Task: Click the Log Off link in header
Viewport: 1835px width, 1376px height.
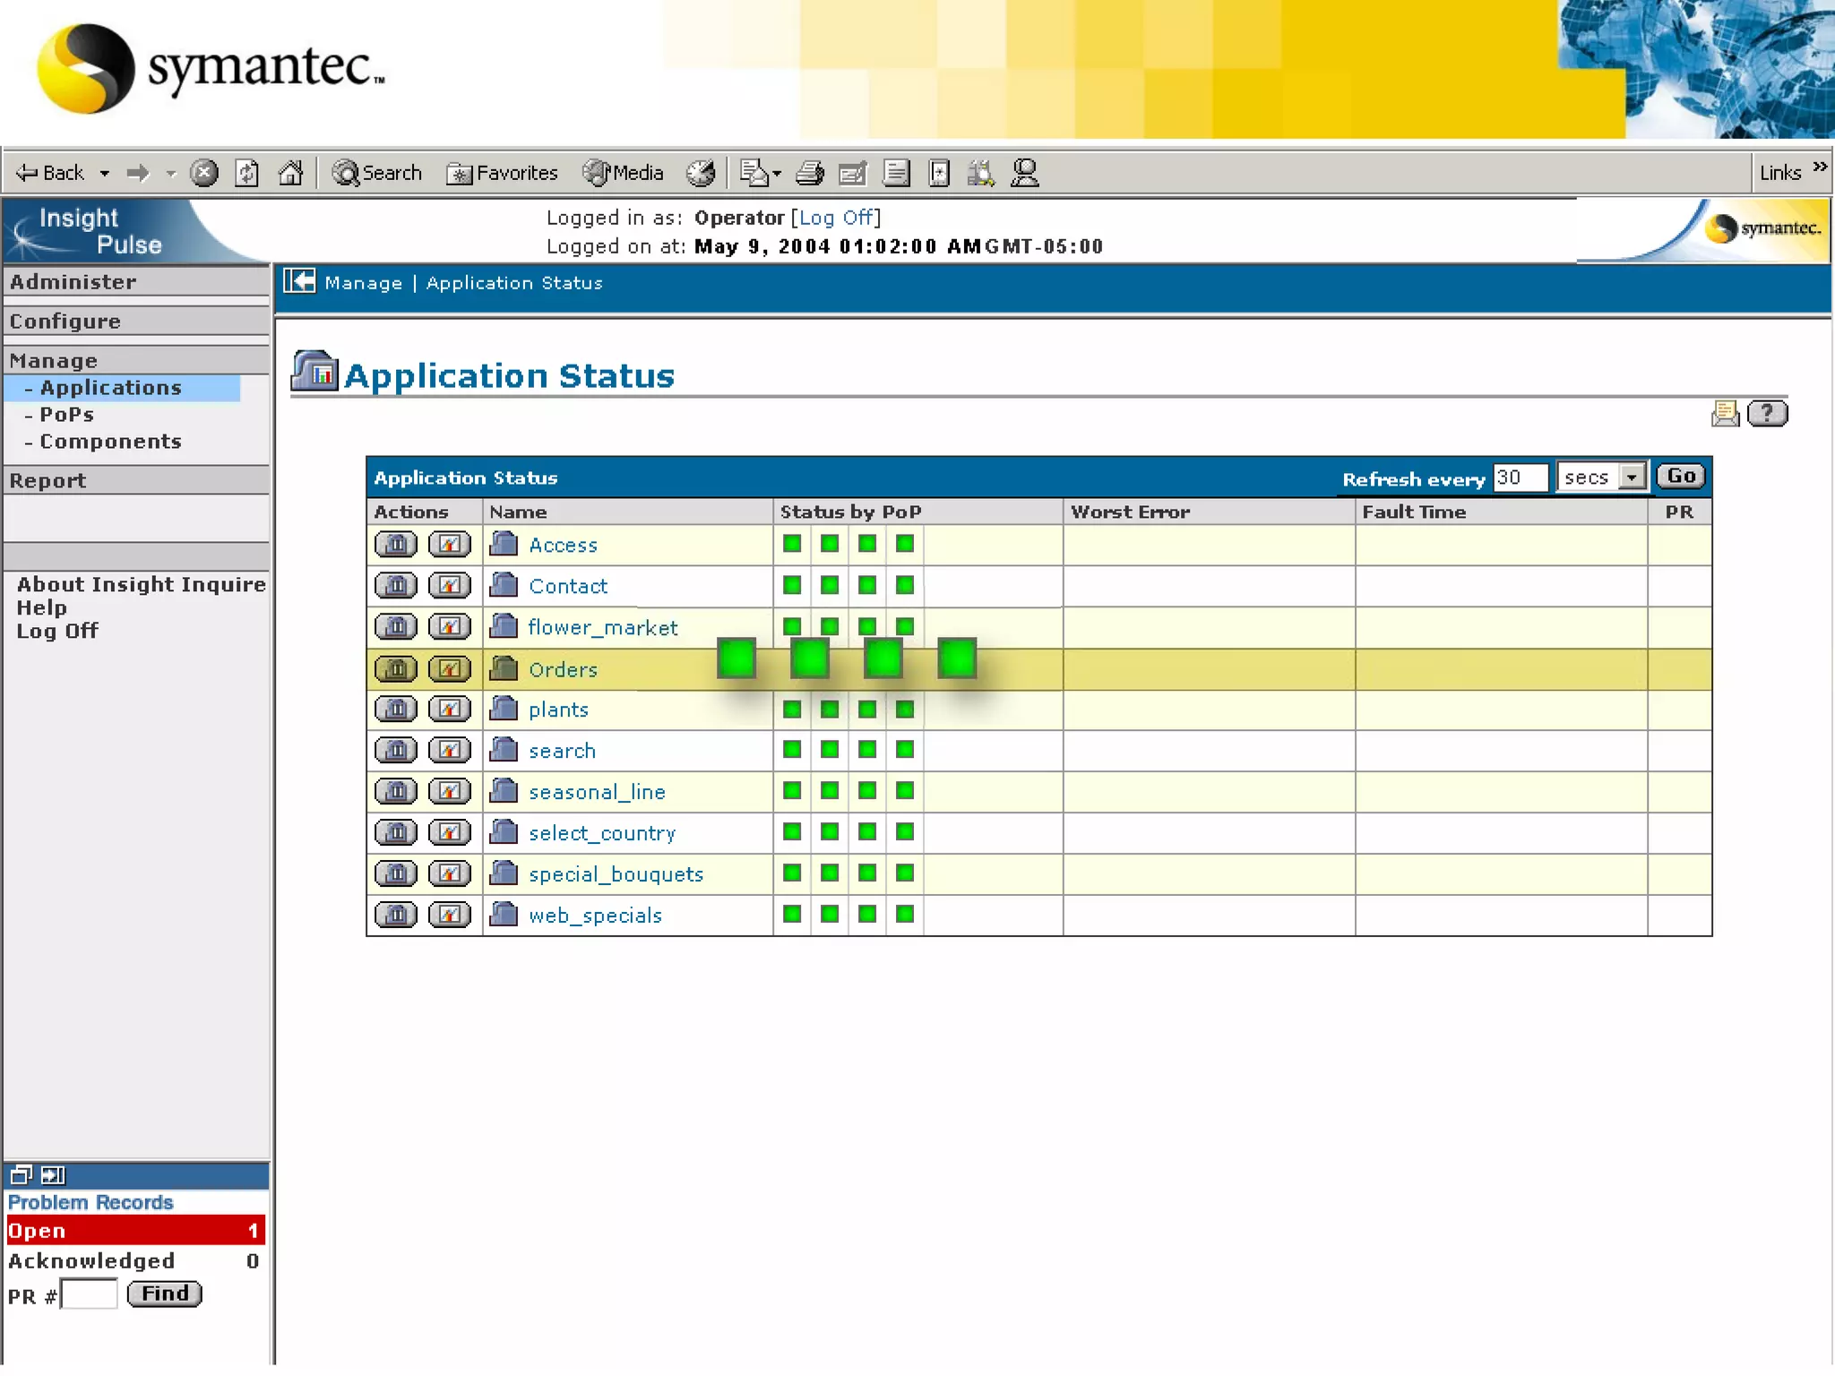Action: coord(835,218)
